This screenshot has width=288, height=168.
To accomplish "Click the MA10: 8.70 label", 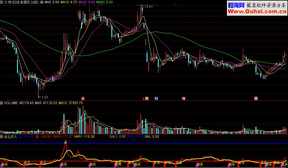I will pyautogui.click(x=69, y=2).
